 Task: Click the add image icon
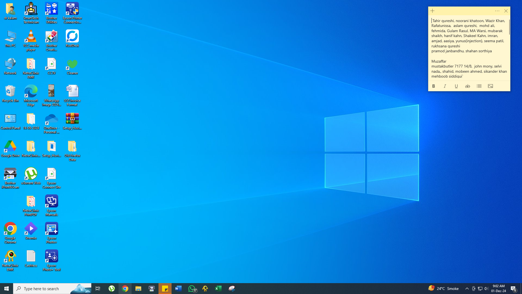(x=490, y=86)
